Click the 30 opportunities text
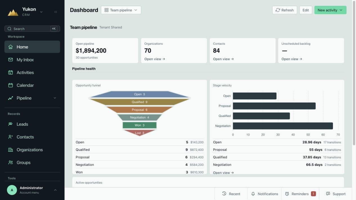The image size is (356, 200). click(87, 58)
